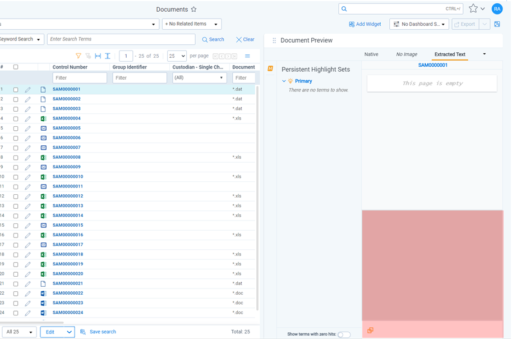Toggle Show terms with zero hits

[x=344, y=335]
